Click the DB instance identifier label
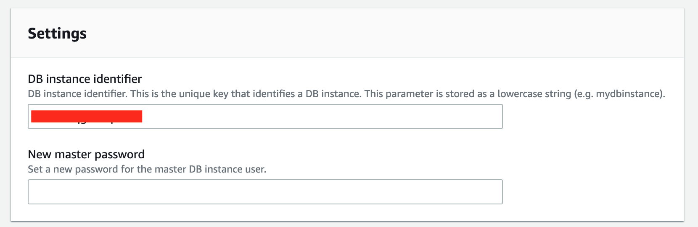 tap(85, 79)
